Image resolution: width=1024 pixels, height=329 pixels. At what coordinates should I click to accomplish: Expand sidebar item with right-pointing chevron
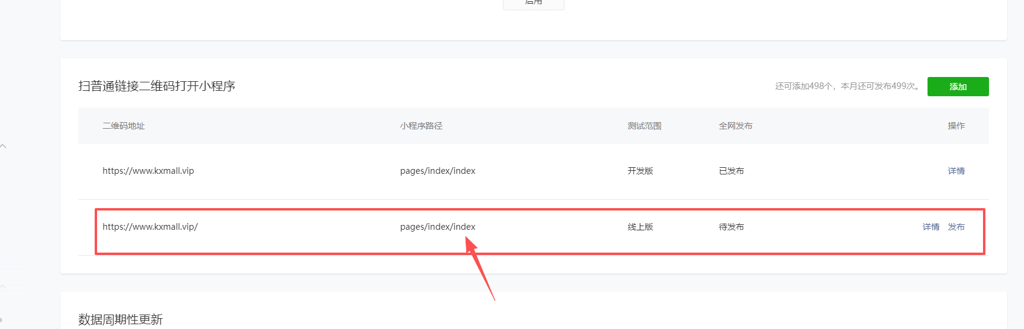(2, 319)
